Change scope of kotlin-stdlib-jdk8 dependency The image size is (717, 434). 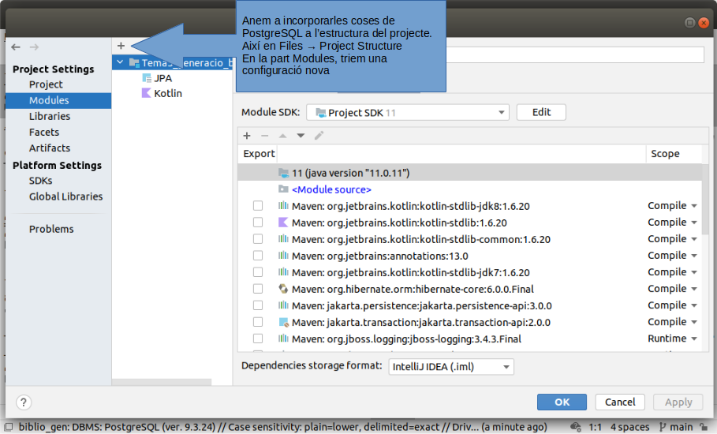(672, 206)
